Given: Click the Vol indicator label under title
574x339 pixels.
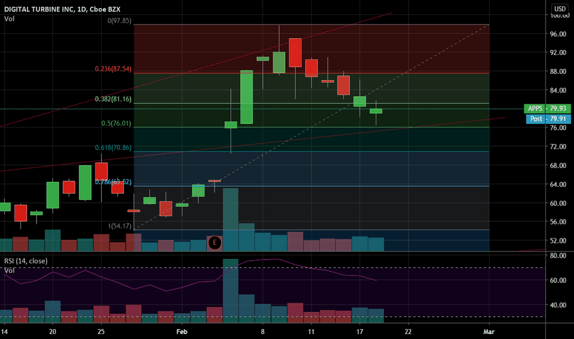Looking at the screenshot, I should [9, 18].
